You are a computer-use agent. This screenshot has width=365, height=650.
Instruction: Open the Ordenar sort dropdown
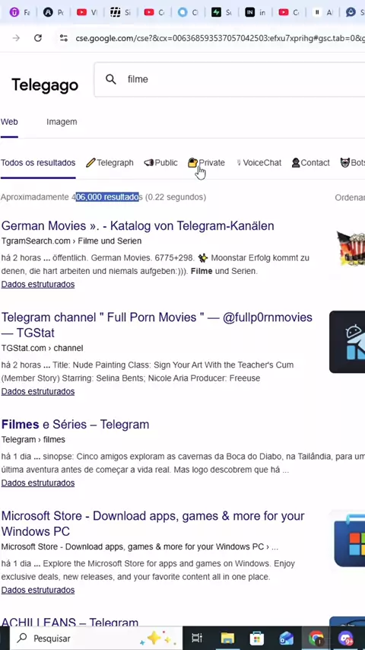(350, 197)
